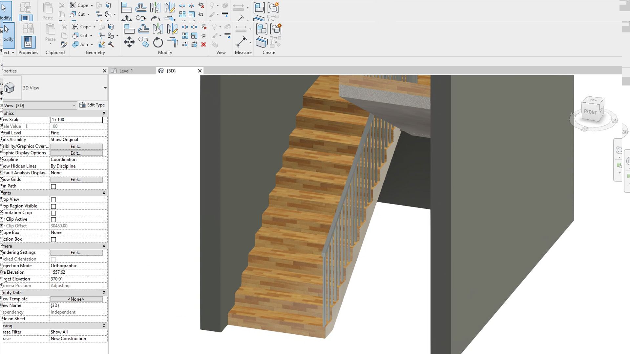Collapse the Graphics section in Properties
This screenshot has width=630, height=354.
click(104, 113)
